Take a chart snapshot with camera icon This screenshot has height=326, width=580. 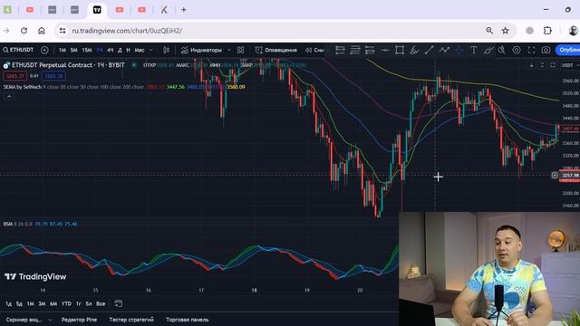tap(546, 50)
